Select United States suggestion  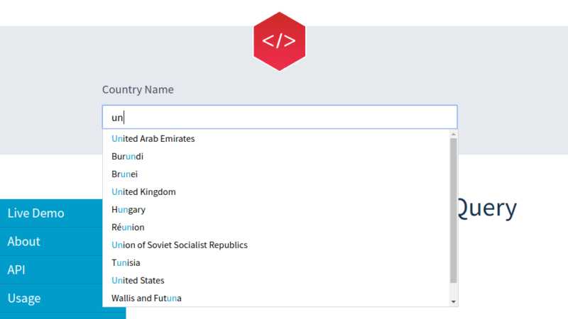[x=138, y=281]
